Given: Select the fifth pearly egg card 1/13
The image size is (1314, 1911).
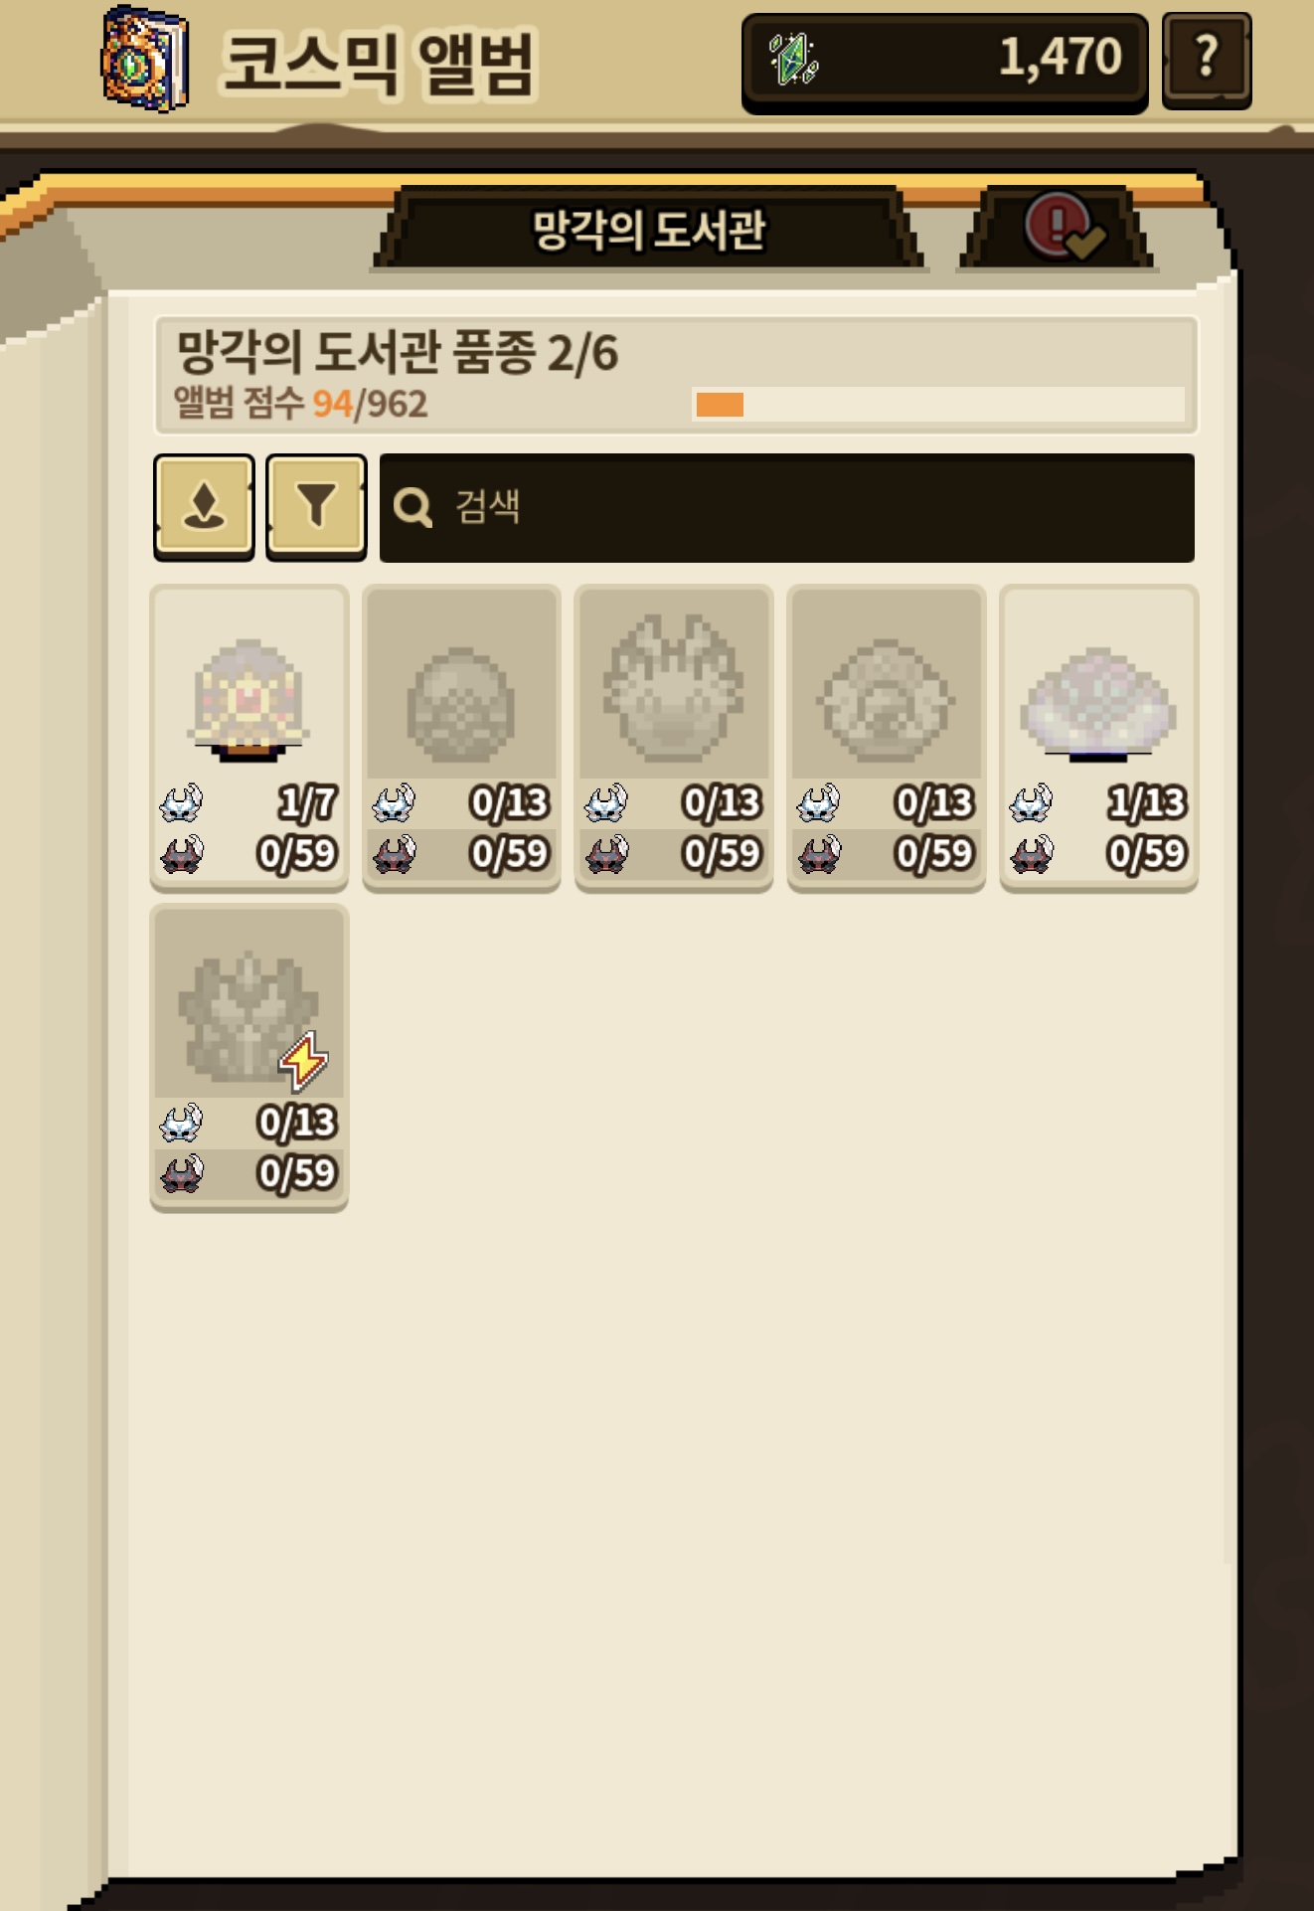Looking at the screenshot, I should [x=1099, y=738].
